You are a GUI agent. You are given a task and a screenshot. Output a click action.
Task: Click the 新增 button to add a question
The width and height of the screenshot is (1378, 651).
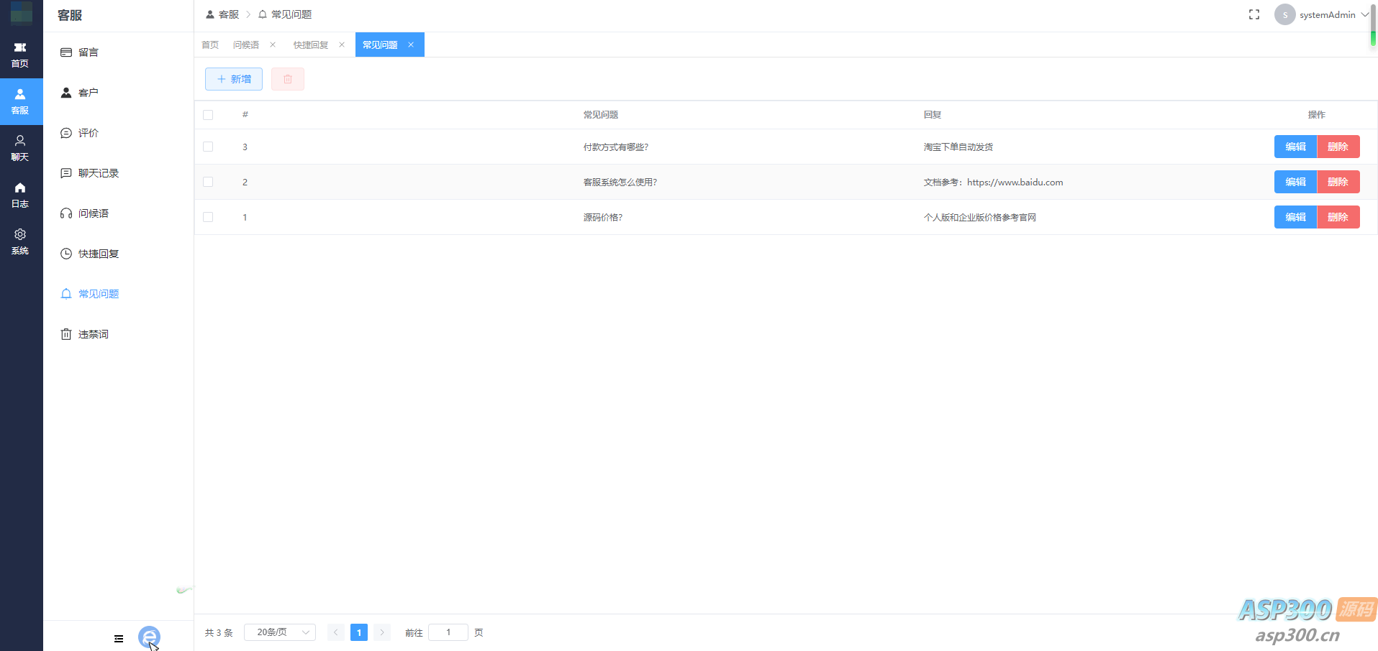(x=233, y=79)
